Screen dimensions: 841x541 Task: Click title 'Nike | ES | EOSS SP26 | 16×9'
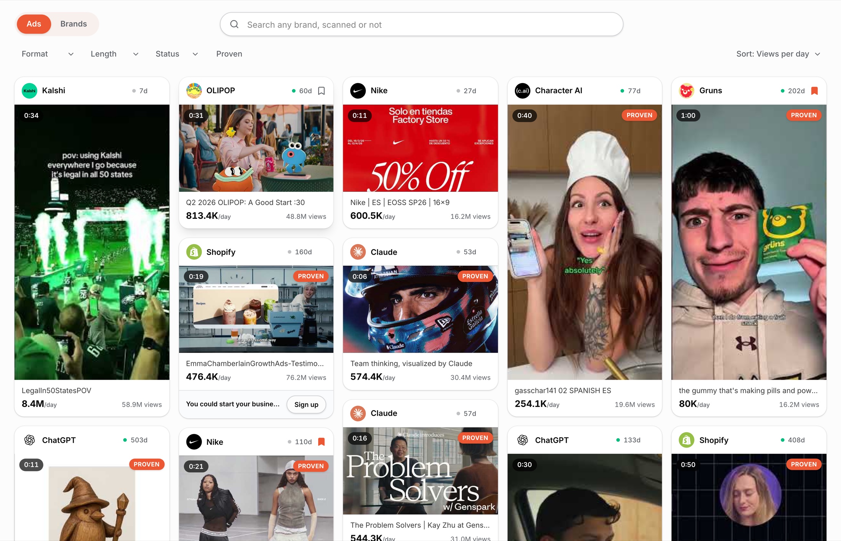coord(400,202)
